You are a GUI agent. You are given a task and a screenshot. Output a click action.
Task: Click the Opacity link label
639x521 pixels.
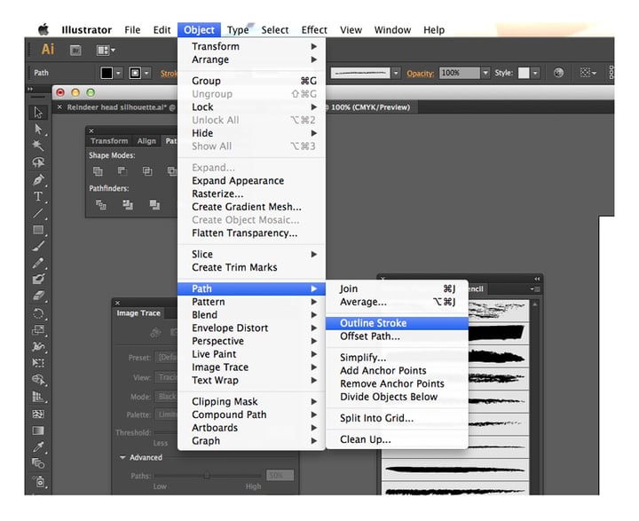tap(420, 74)
